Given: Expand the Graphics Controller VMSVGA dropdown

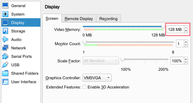Looking at the screenshot, I should point(97,78).
